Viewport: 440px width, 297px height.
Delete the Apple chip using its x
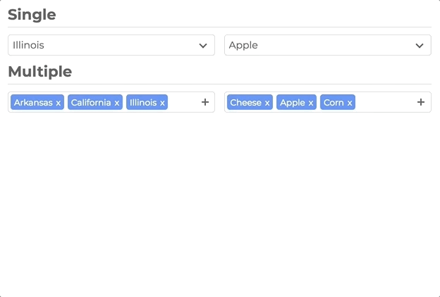click(x=311, y=103)
